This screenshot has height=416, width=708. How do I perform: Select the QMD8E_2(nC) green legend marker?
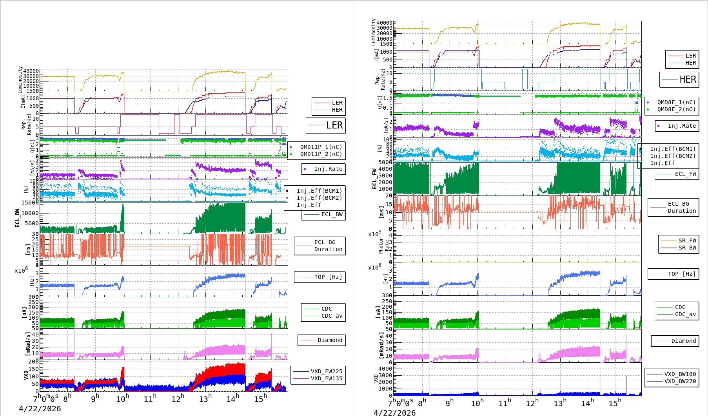[x=648, y=110]
